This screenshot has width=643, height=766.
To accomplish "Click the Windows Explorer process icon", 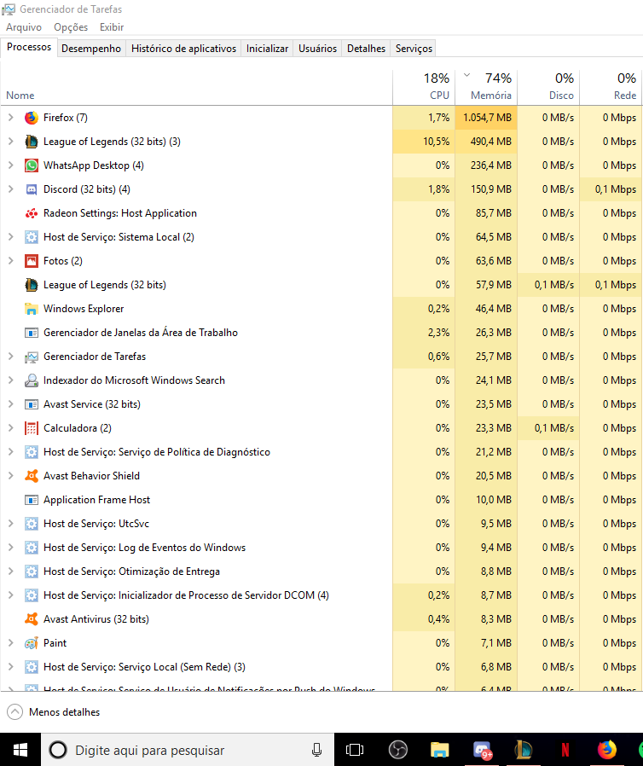I will click(32, 309).
